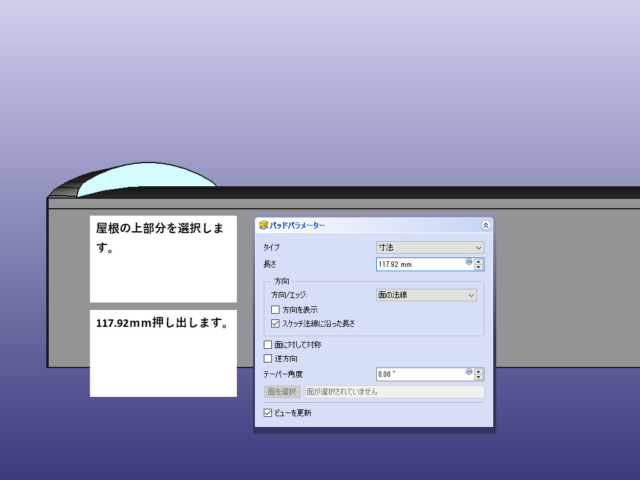Click the 長さ field showing 117.92 mm

pyautogui.click(x=419, y=264)
